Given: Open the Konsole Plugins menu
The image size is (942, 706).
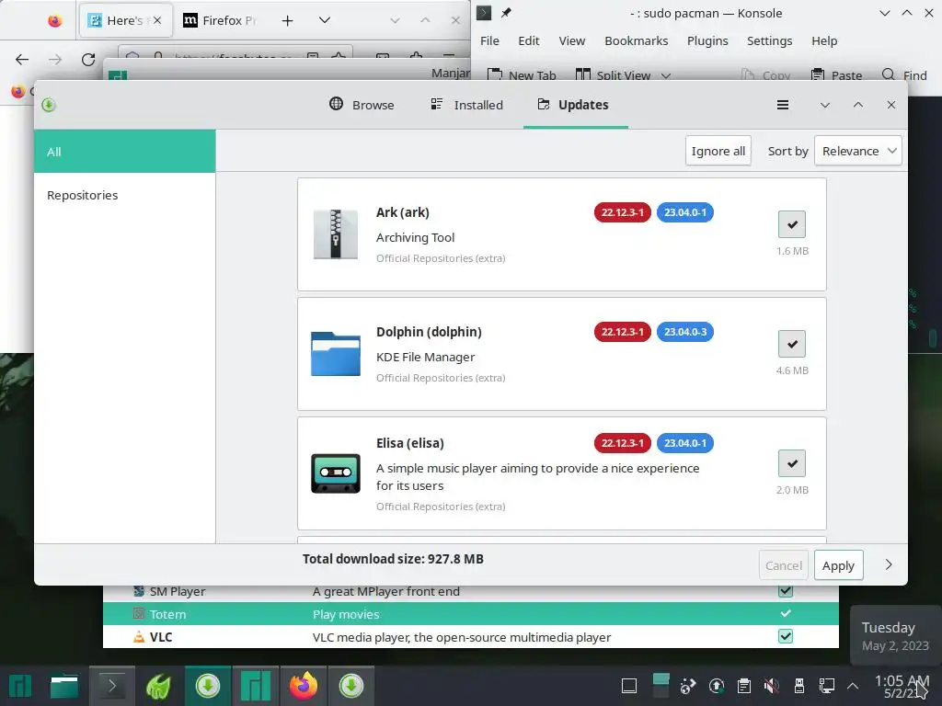Looking at the screenshot, I should tap(707, 40).
